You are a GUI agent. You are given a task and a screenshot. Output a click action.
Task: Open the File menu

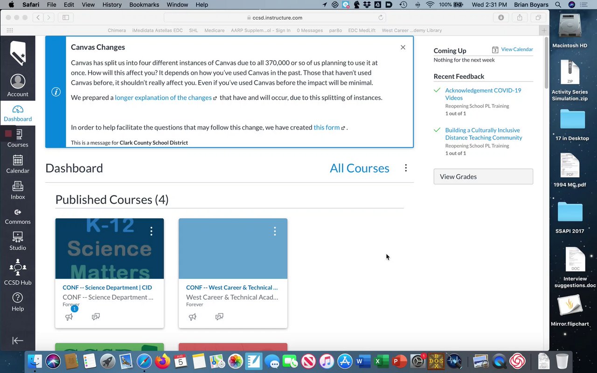51,5
